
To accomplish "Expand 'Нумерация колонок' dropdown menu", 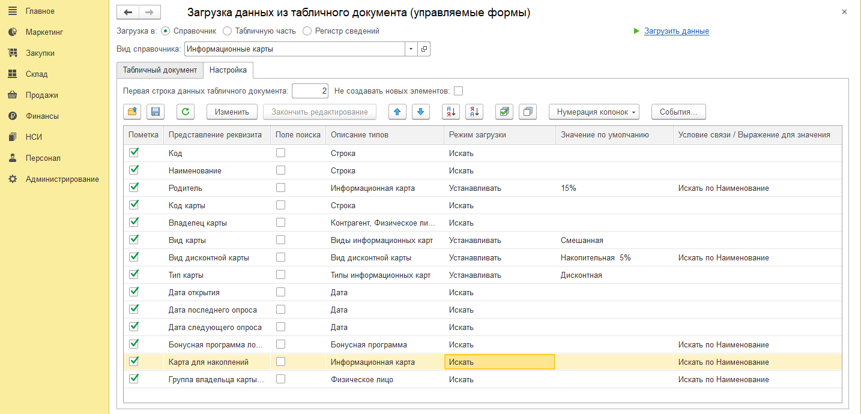I will 594,112.
